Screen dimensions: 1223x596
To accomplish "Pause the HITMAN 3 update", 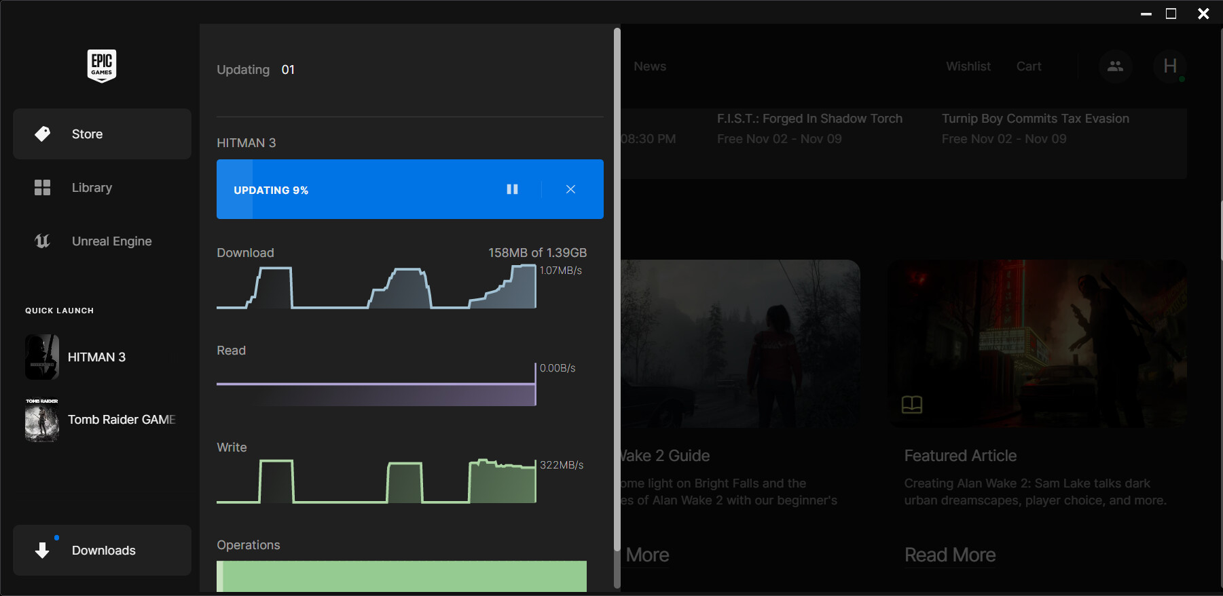I will 512,190.
